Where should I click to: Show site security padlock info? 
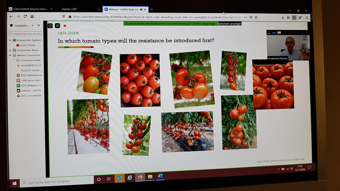[x=69, y=17]
